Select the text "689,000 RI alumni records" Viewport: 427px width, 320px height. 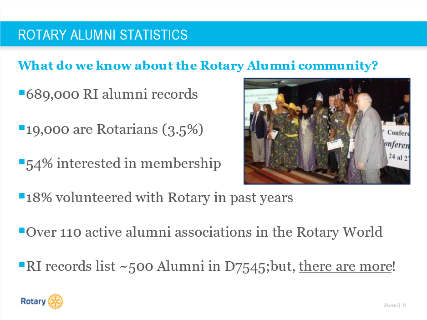click(112, 94)
